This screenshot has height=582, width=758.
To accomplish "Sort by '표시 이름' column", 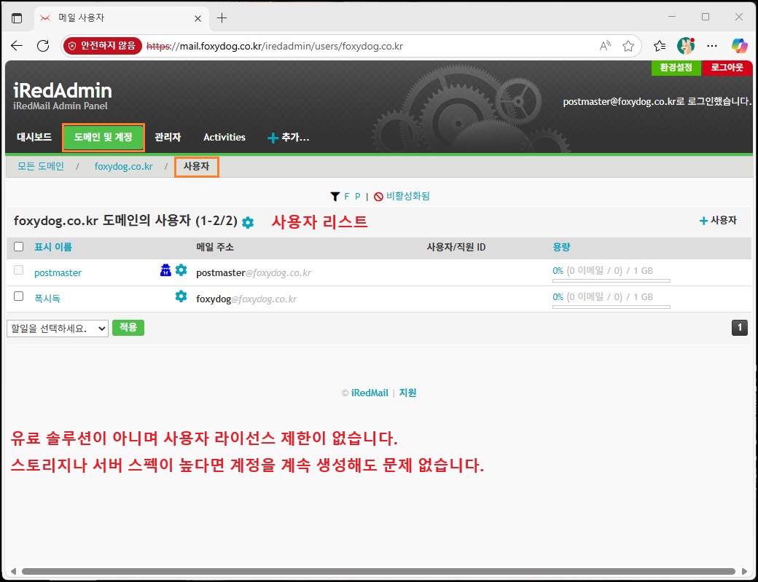I will [53, 247].
